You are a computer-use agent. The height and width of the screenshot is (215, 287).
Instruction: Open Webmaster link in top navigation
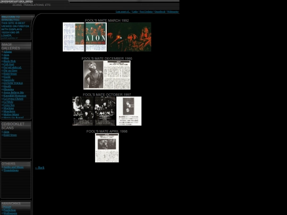click(173, 12)
